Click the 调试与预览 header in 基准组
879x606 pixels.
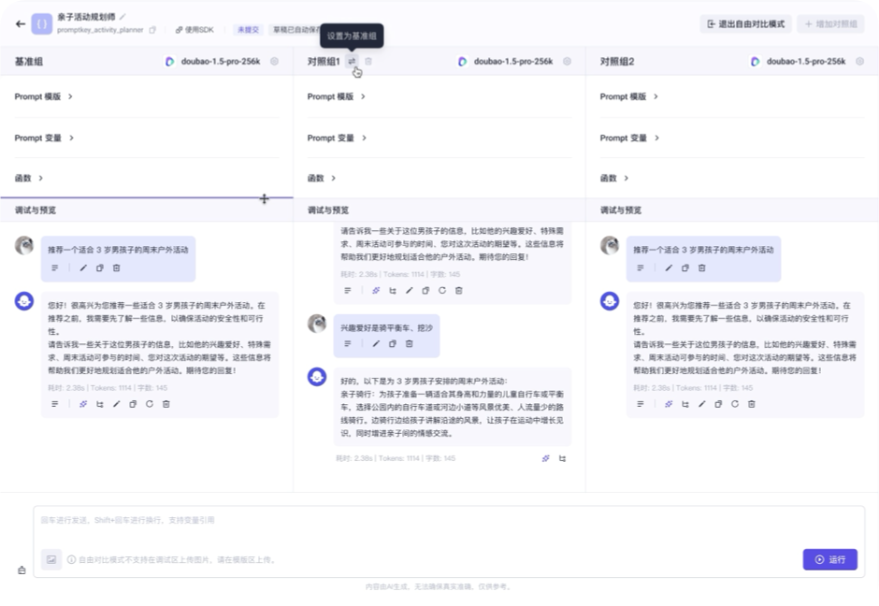(36, 210)
